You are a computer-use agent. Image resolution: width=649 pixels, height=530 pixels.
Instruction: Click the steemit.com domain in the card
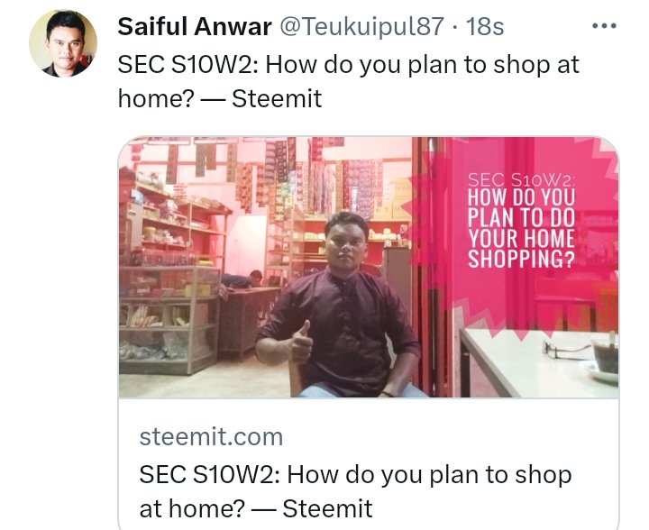click(212, 437)
